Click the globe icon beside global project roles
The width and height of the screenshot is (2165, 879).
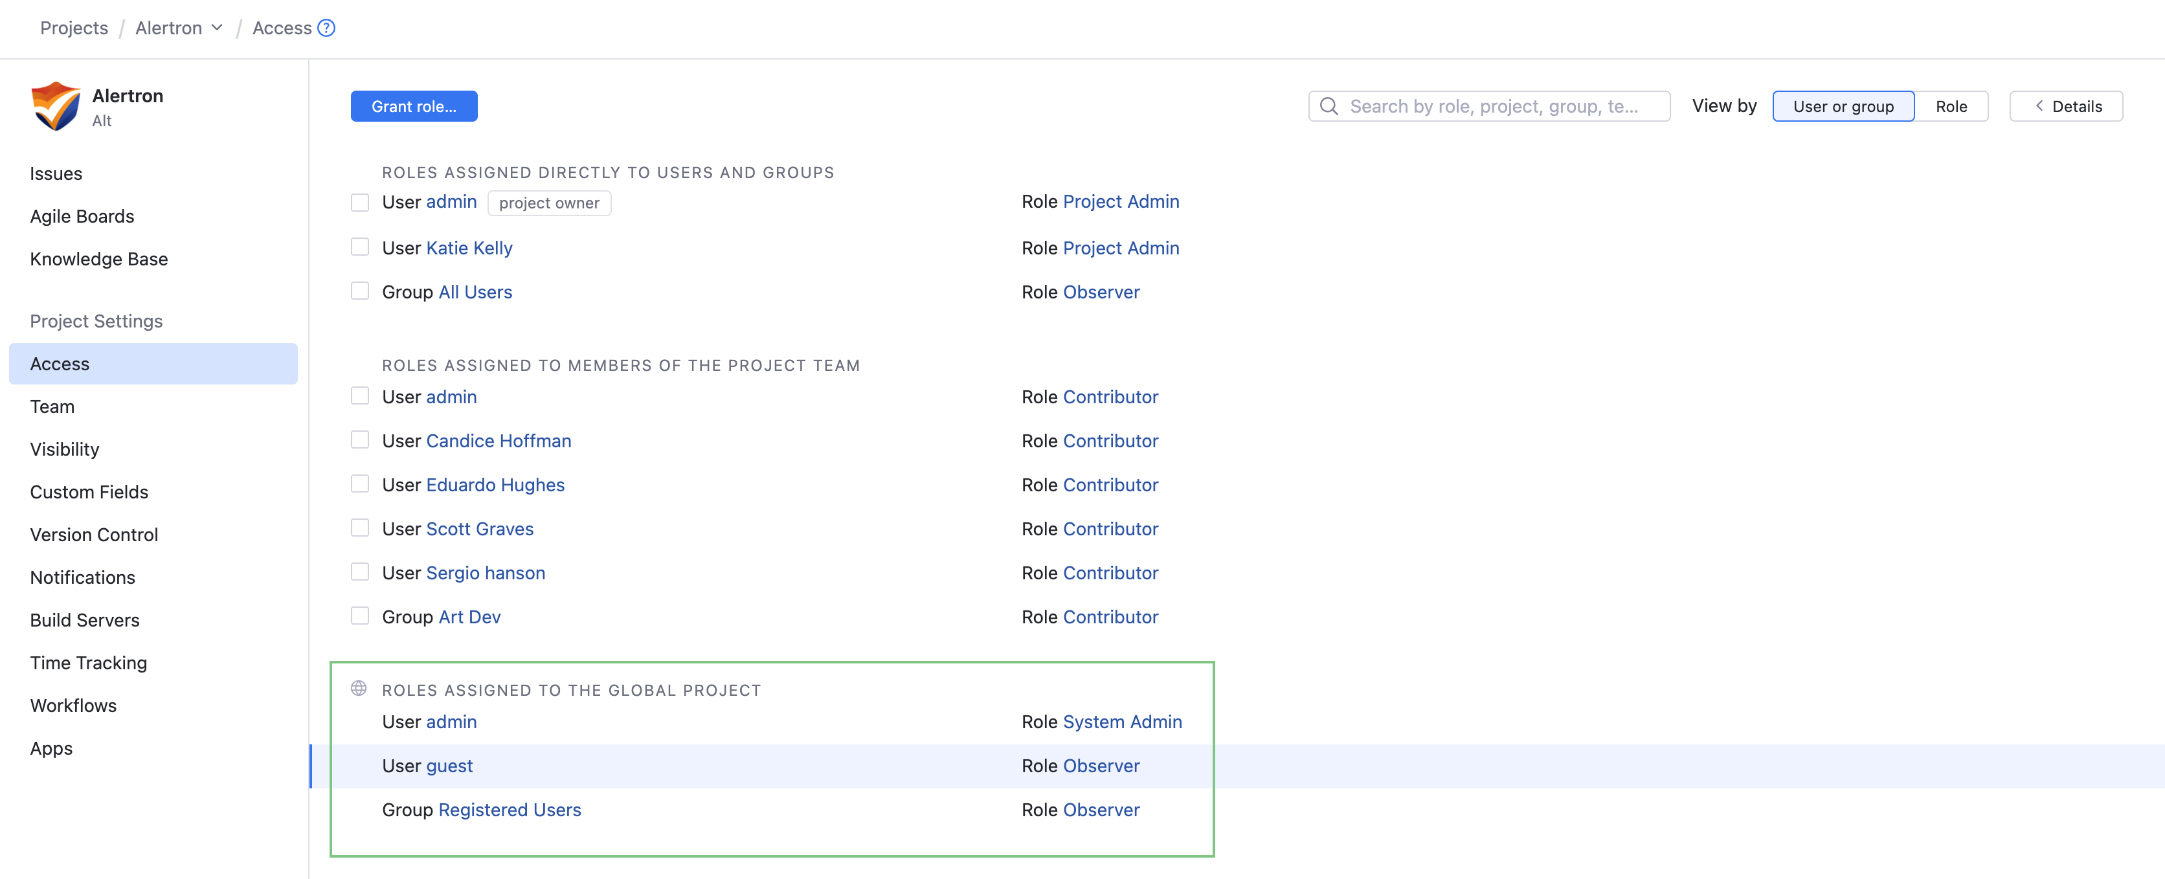point(359,687)
